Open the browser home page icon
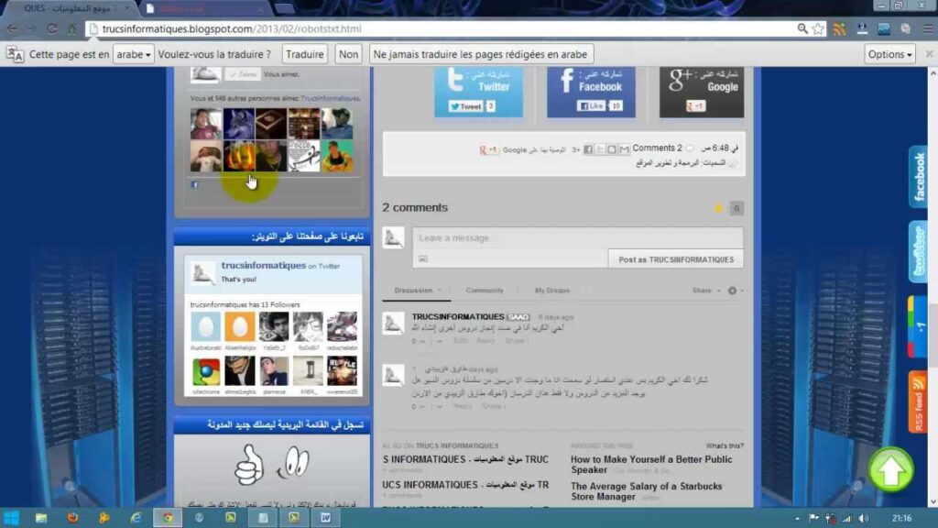The image size is (938, 528). [x=71, y=28]
